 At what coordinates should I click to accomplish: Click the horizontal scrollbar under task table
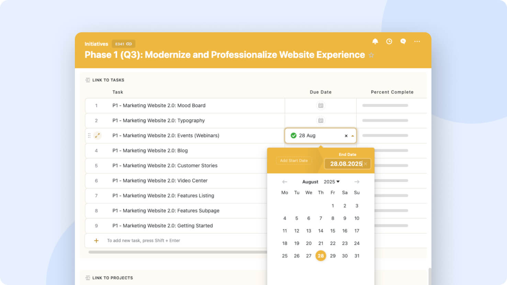pyautogui.click(x=178, y=252)
